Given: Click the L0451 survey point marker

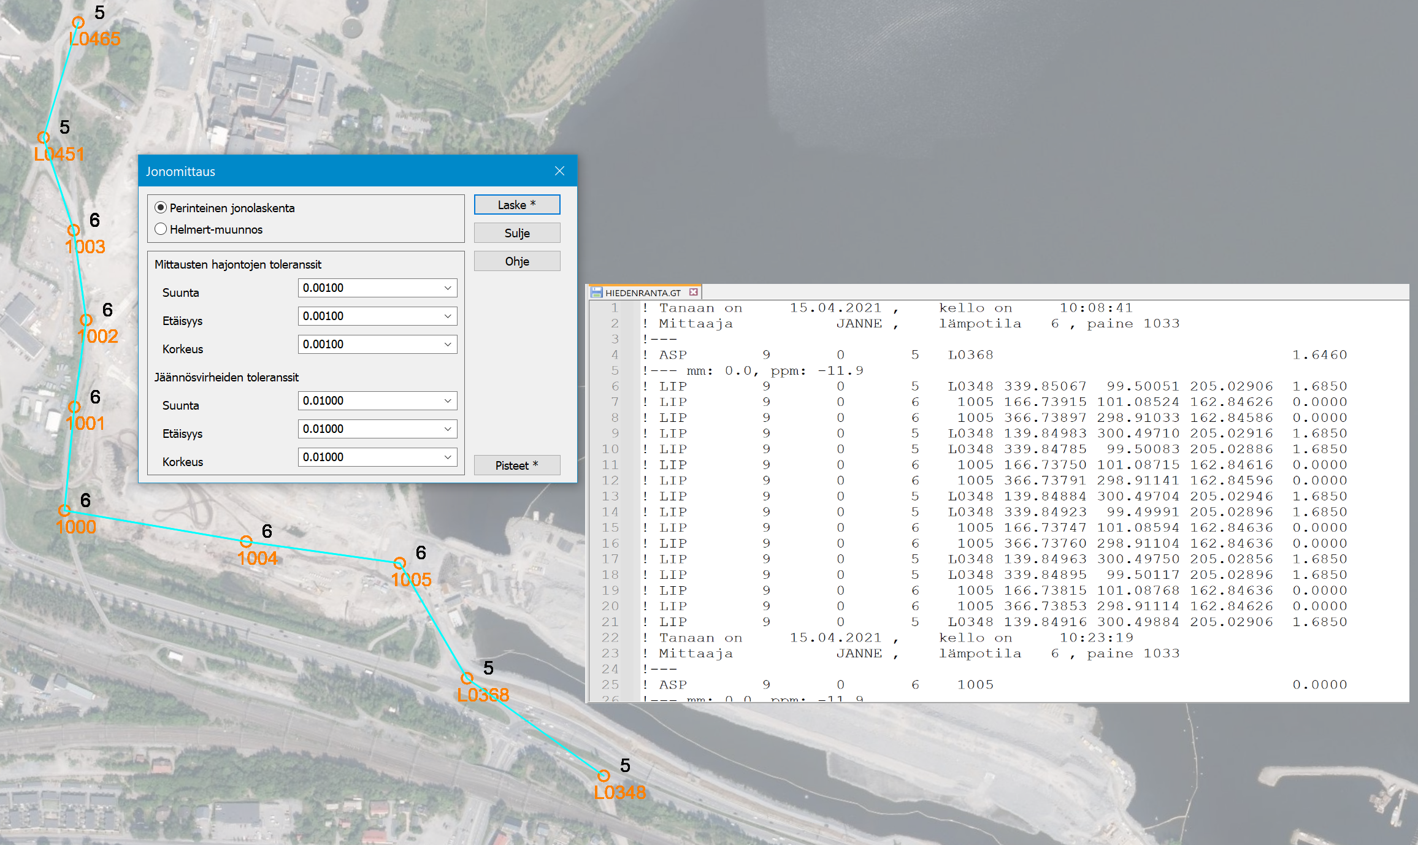Looking at the screenshot, I should [x=44, y=137].
